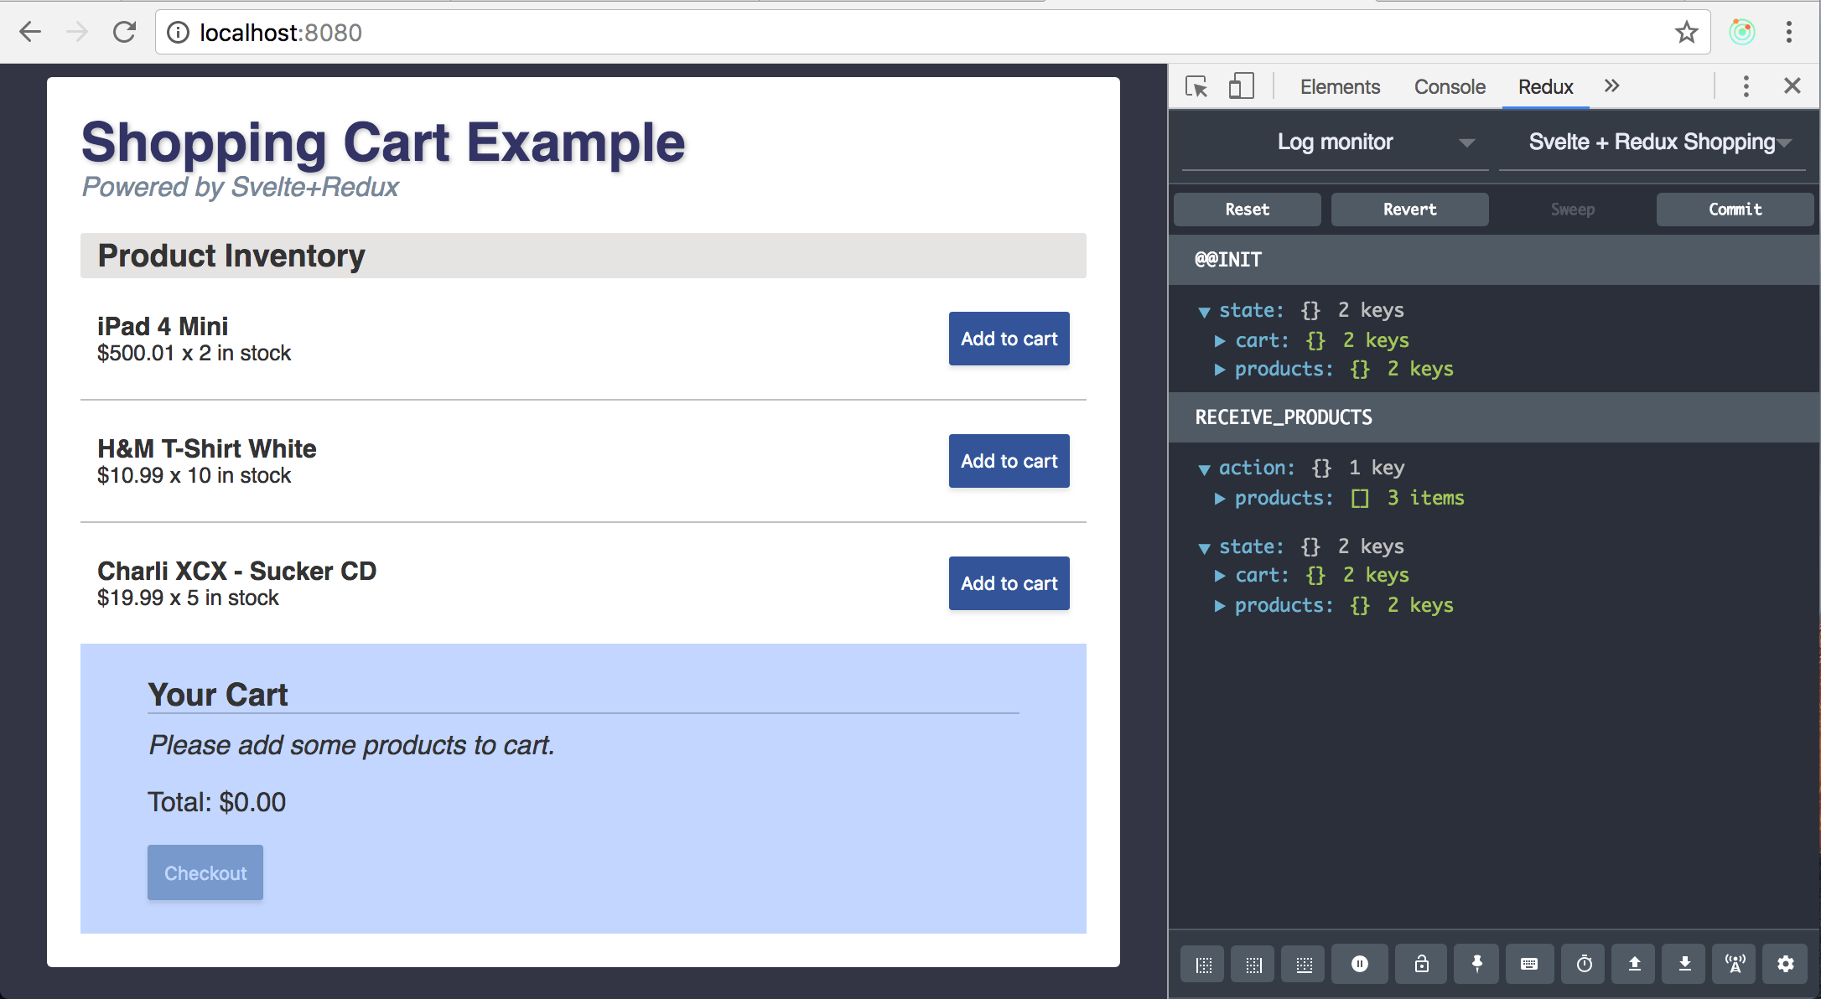This screenshot has width=1821, height=999.
Task: Click the device toolbar toggle icon
Action: pyautogui.click(x=1242, y=86)
